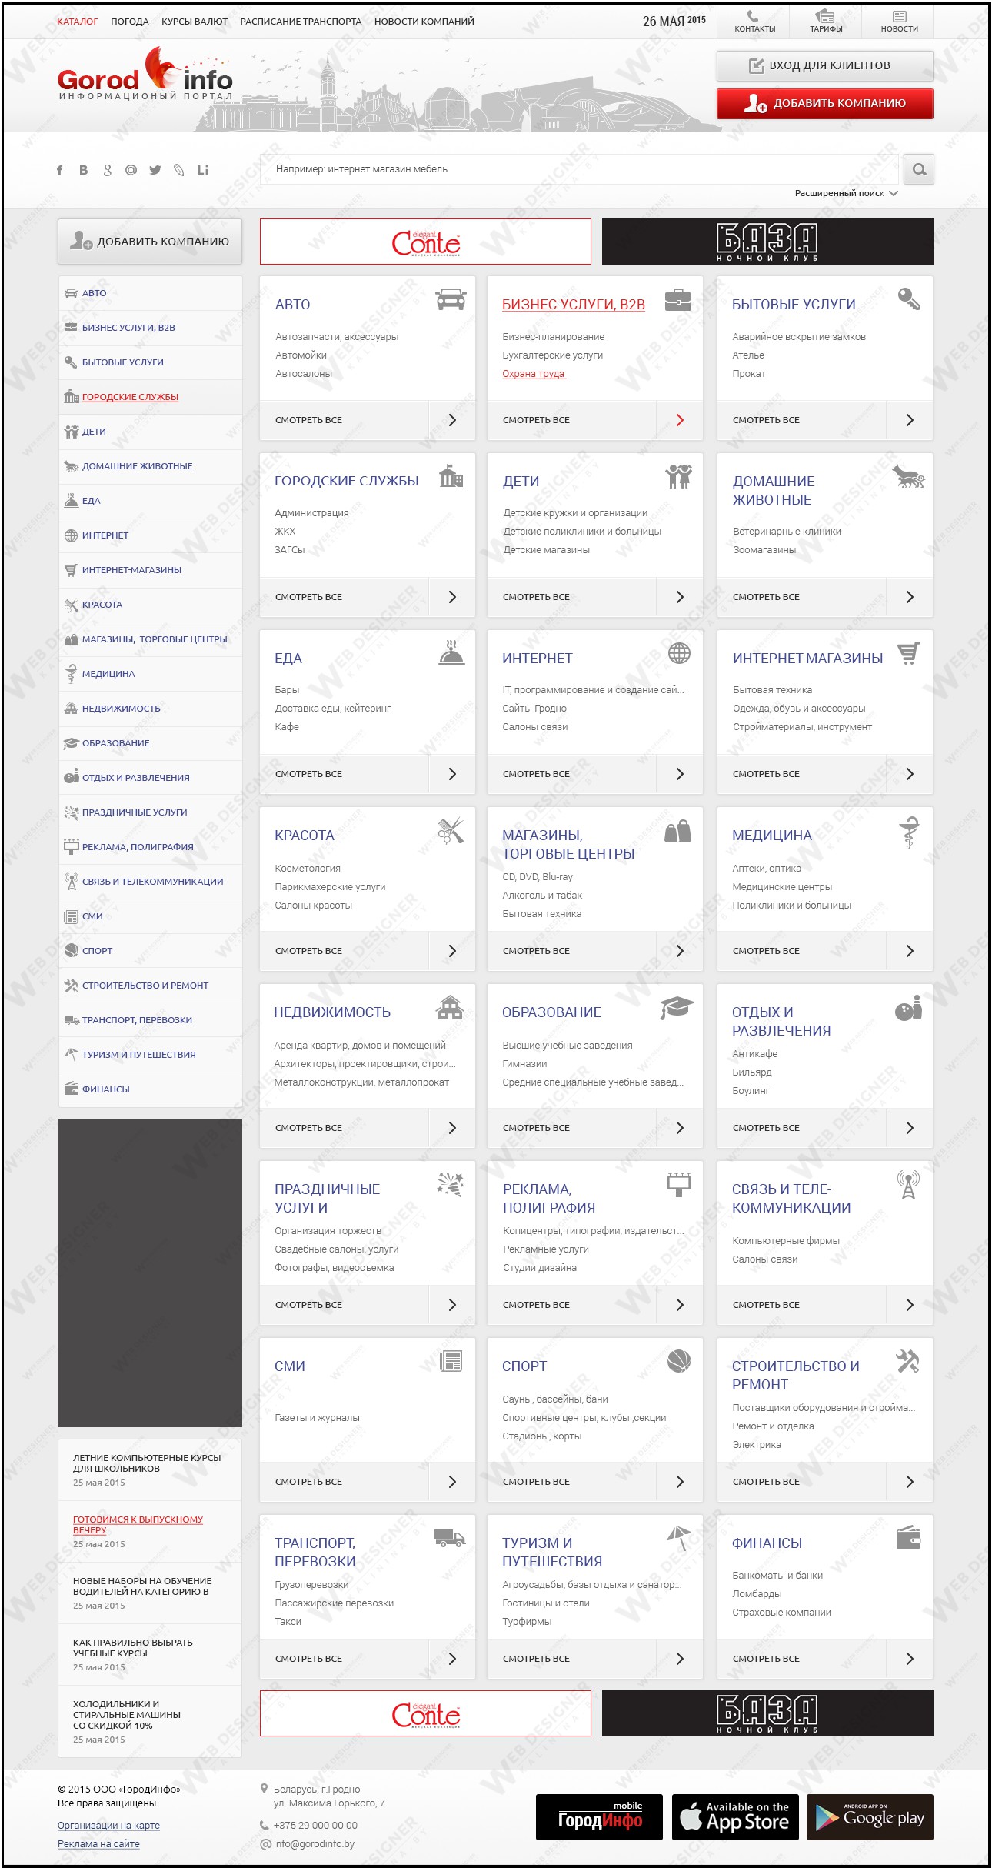The image size is (992, 1868).
Task: Select Недвижимость in left sidebar
Action: tap(150, 709)
